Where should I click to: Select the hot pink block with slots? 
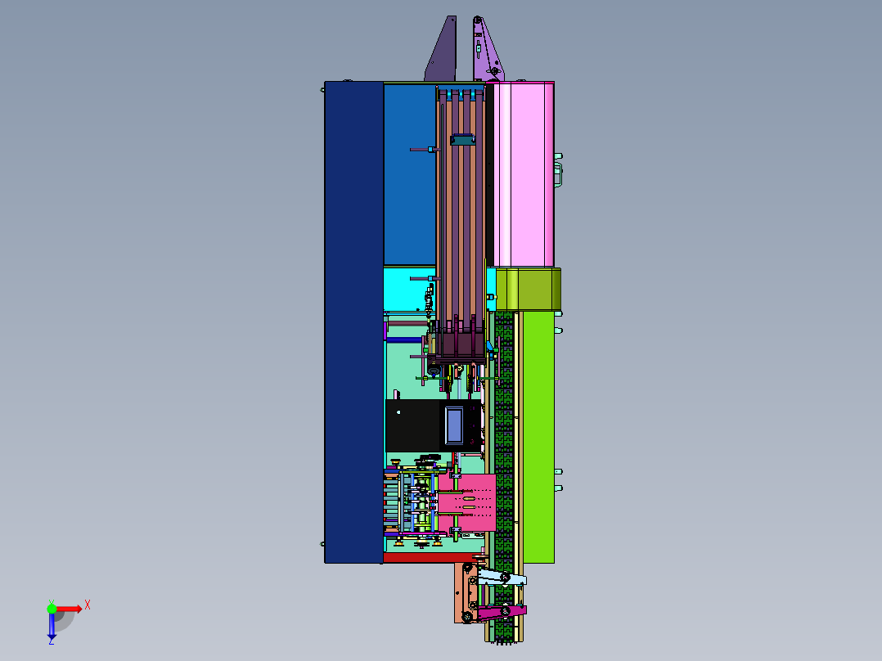pos(467,502)
